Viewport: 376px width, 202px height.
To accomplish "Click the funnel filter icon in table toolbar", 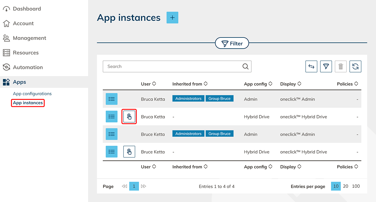I will tap(326, 66).
